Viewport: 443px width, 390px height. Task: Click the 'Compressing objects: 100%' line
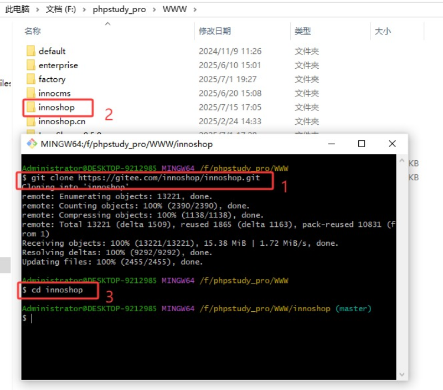[x=143, y=215]
